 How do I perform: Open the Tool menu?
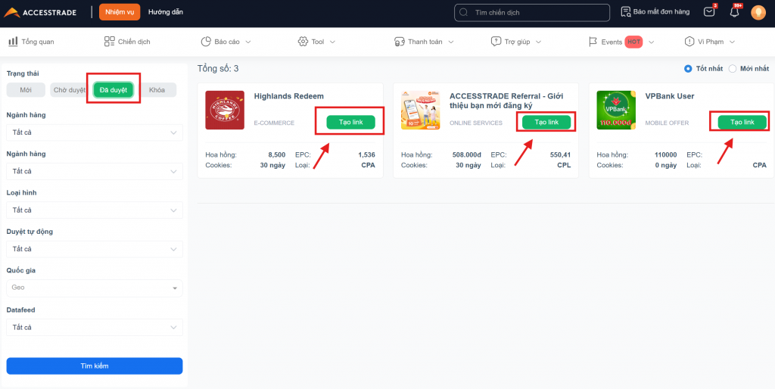click(316, 42)
